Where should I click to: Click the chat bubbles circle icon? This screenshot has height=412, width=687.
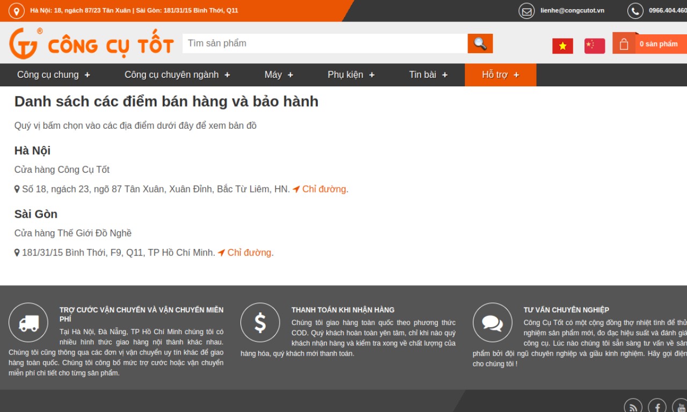(x=493, y=322)
